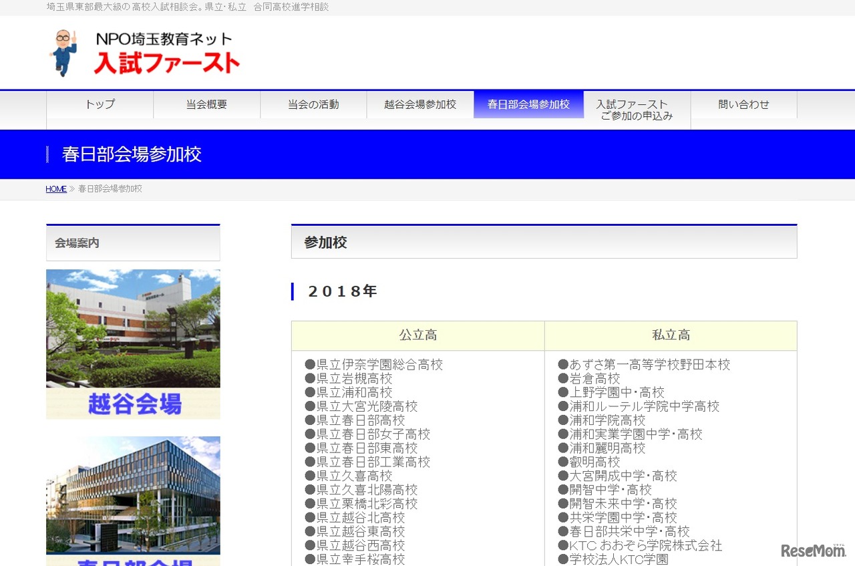Viewport: 855px width, 566px height.
Task: Click the 私立高 column header
Action: pyautogui.click(x=671, y=335)
